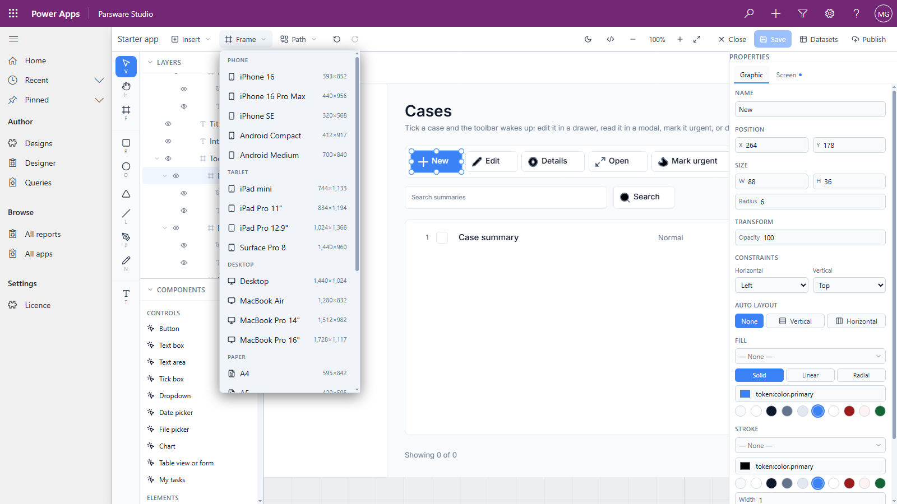The image size is (897, 504).
Task: Open the Vertical constraint Top dropdown
Action: [x=849, y=285]
